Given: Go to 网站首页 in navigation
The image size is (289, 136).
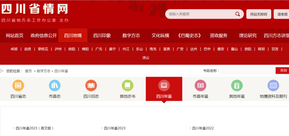Looking at the screenshot, I should click(14, 36).
